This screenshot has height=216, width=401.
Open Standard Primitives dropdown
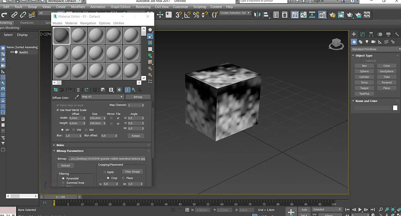(375, 49)
